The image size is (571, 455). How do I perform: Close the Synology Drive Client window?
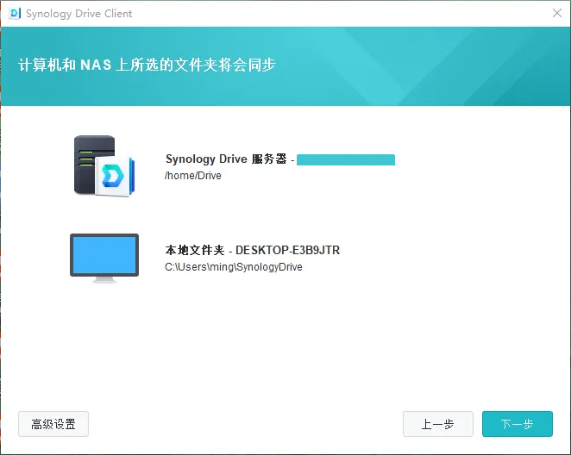(x=557, y=13)
